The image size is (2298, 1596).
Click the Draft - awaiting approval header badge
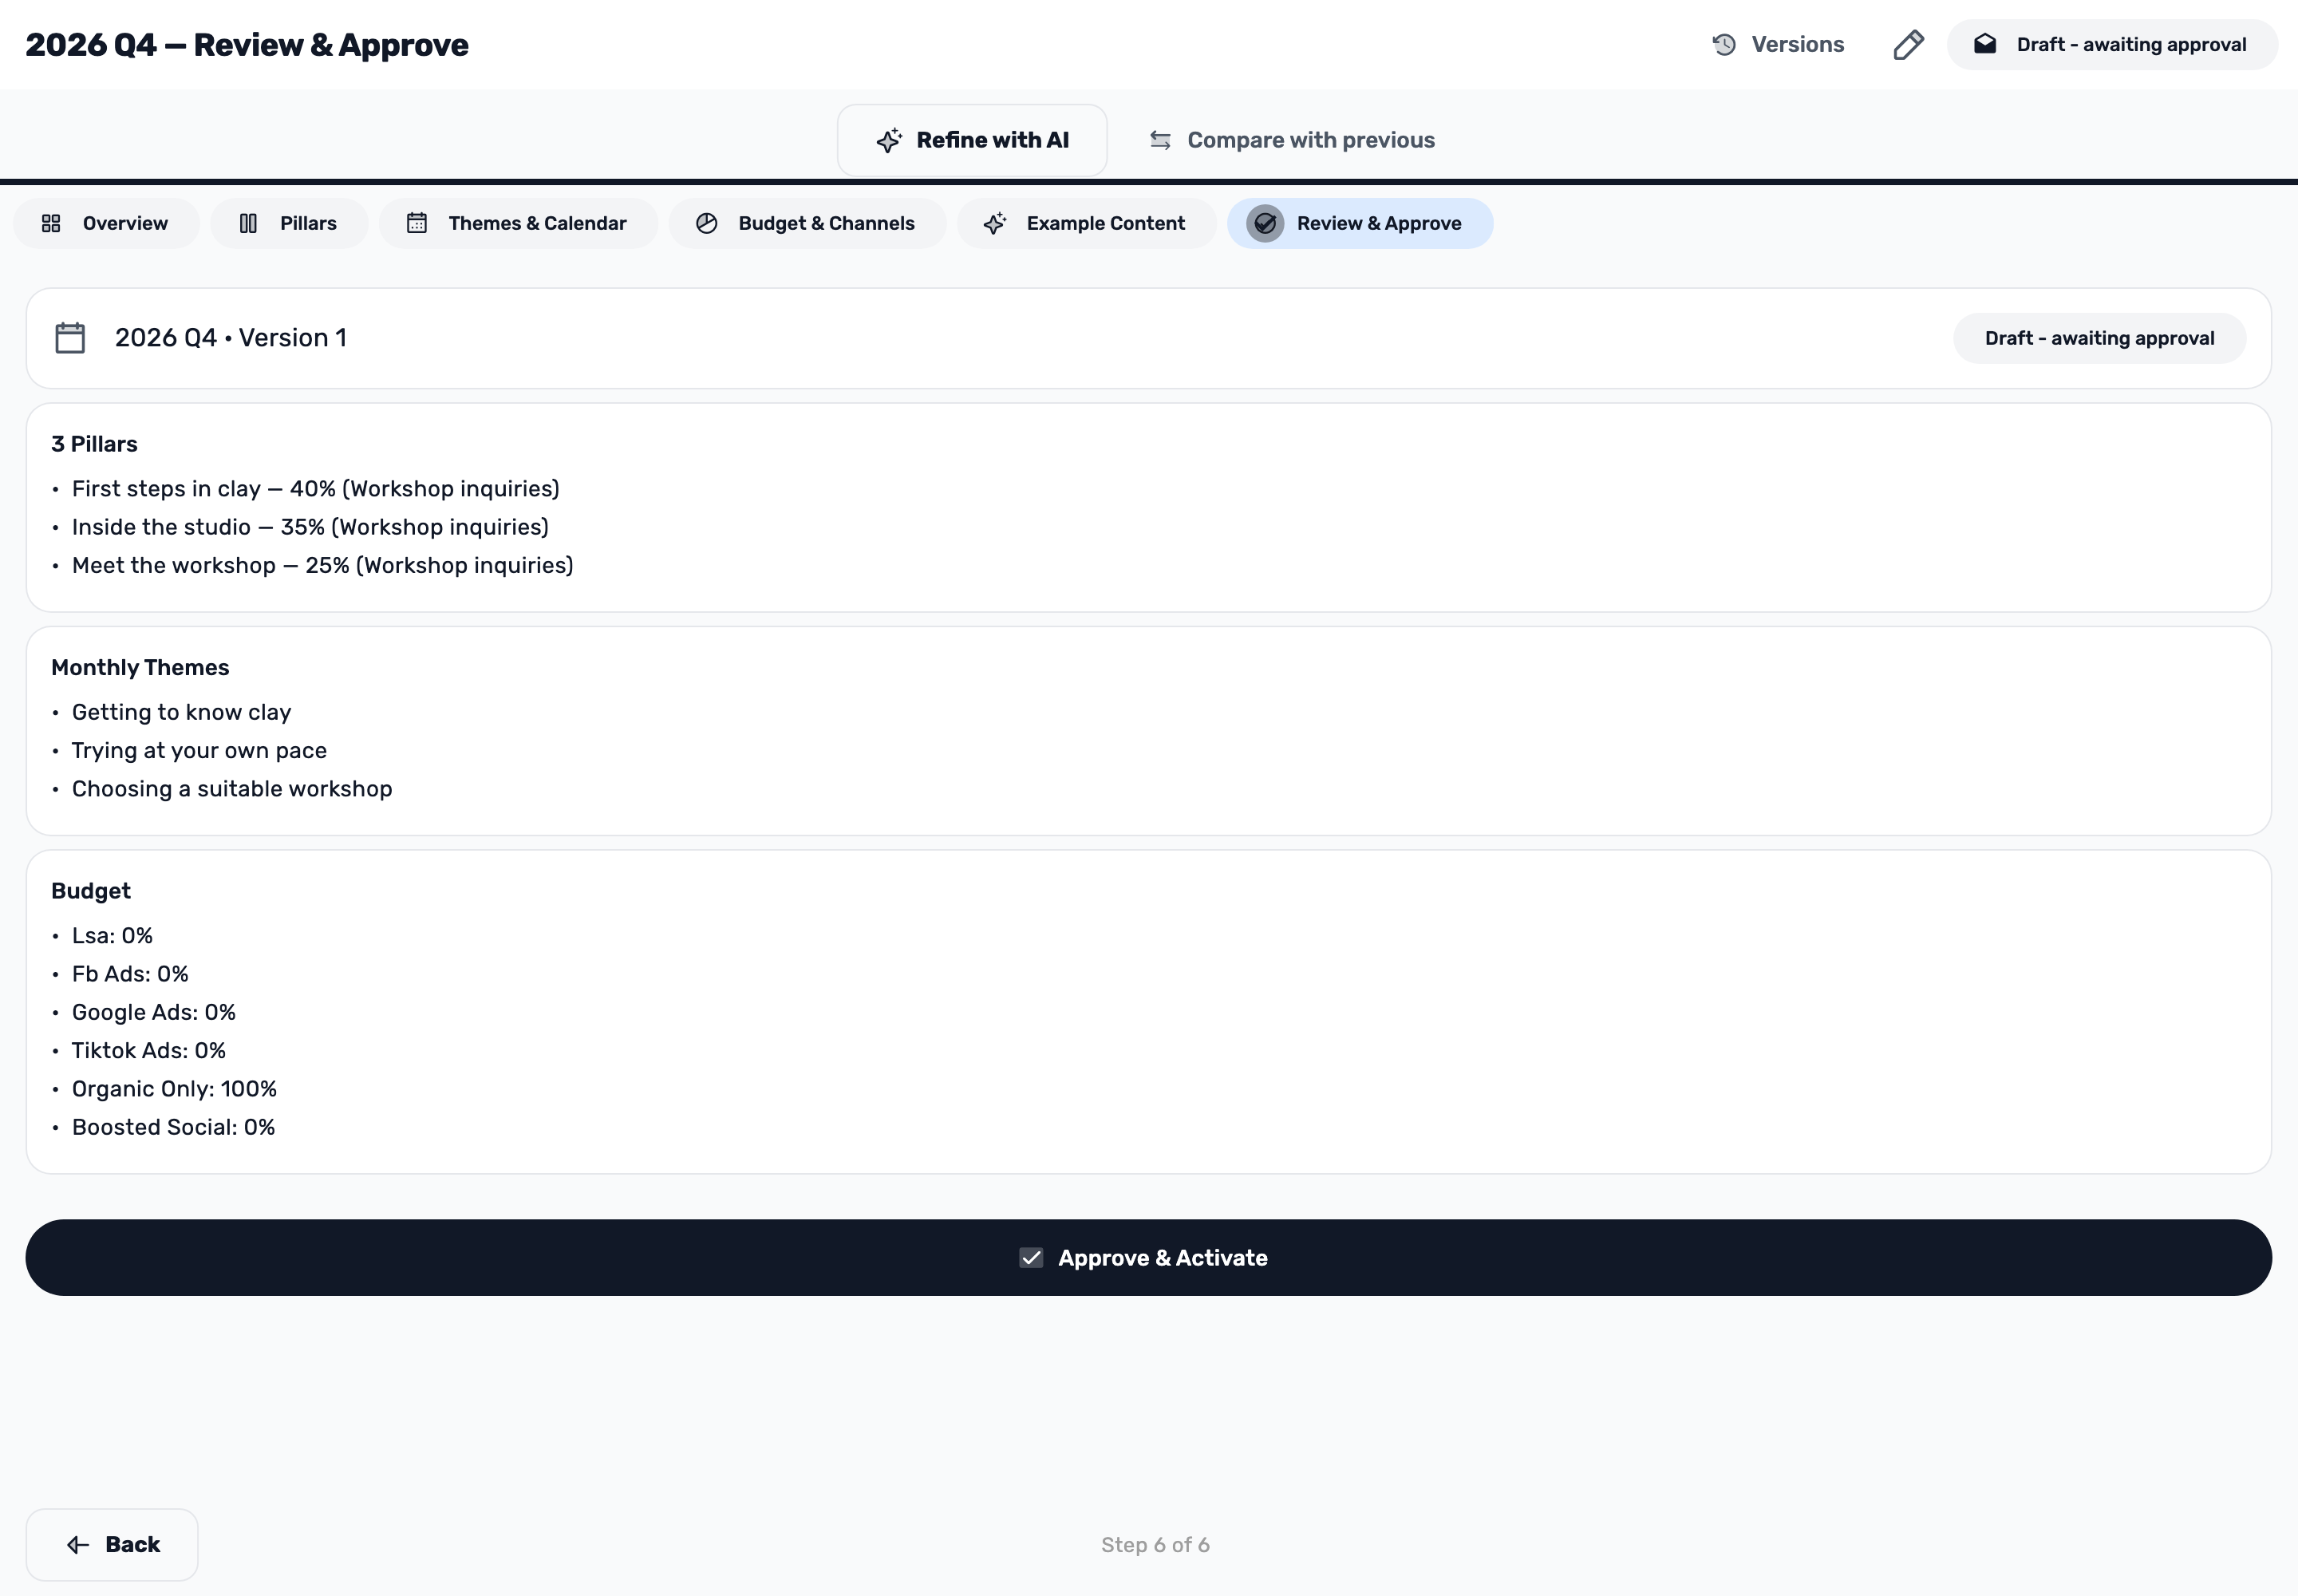(2112, 44)
